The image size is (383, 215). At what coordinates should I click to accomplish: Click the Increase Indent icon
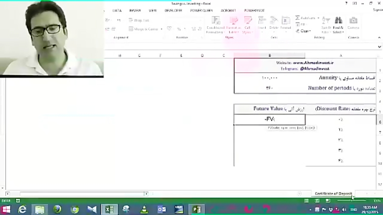coord(114,29)
